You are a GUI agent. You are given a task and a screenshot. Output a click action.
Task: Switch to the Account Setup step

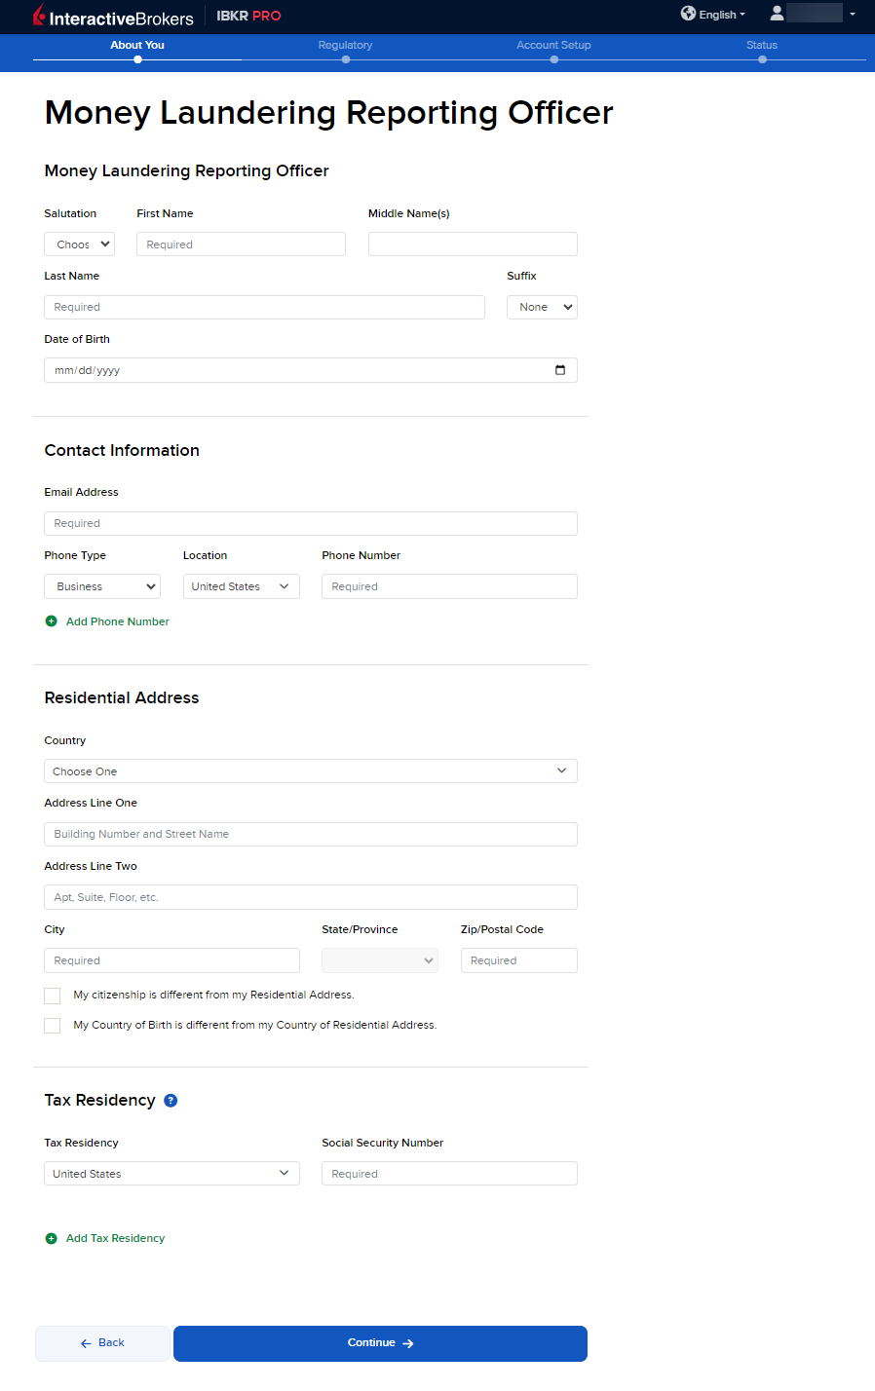(553, 46)
